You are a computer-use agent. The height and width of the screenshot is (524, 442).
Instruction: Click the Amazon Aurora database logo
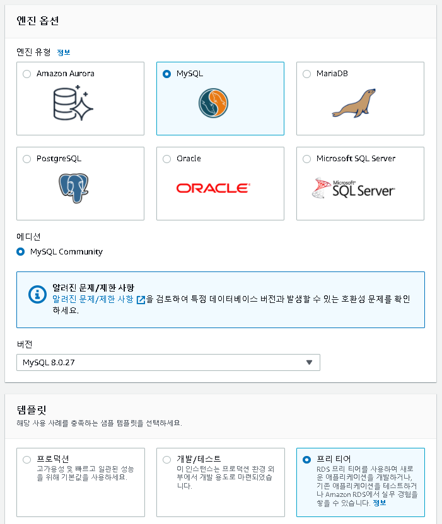(x=73, y=103)
